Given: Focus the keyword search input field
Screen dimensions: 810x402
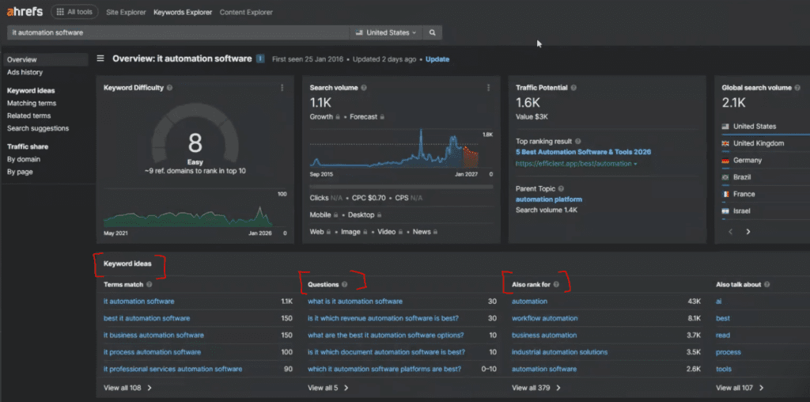Looking at the screenshot, I should (178, 32).
